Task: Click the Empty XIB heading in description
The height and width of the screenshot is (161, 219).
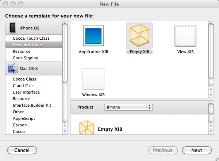Action: (110, 129)
